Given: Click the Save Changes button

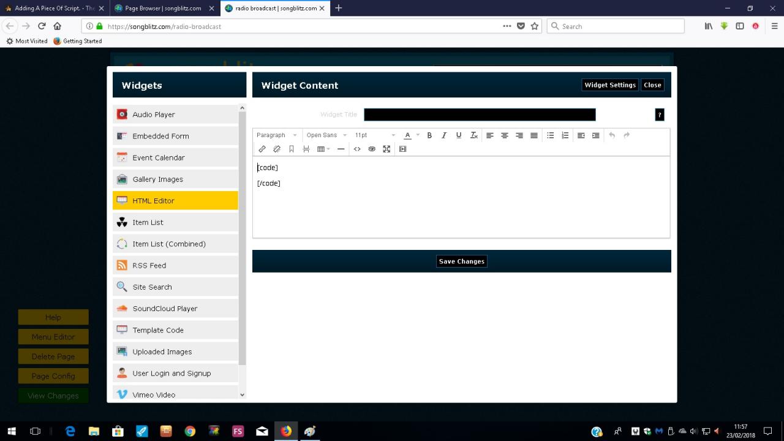Looking at the screenshot, I should pos(462,262).
